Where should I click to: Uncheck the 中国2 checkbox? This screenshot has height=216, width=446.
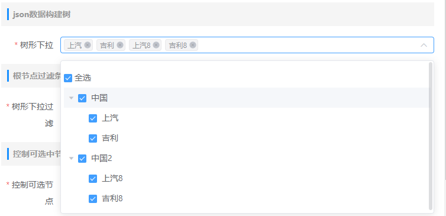click(82, 159)
